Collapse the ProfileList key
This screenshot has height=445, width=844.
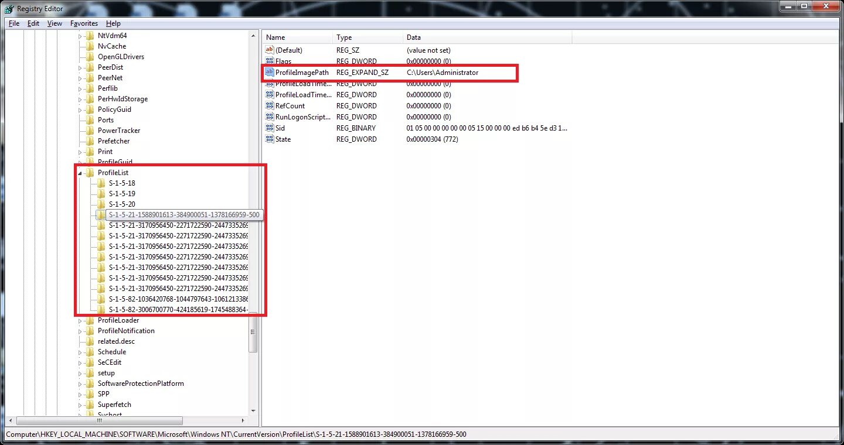click(80, 173)
